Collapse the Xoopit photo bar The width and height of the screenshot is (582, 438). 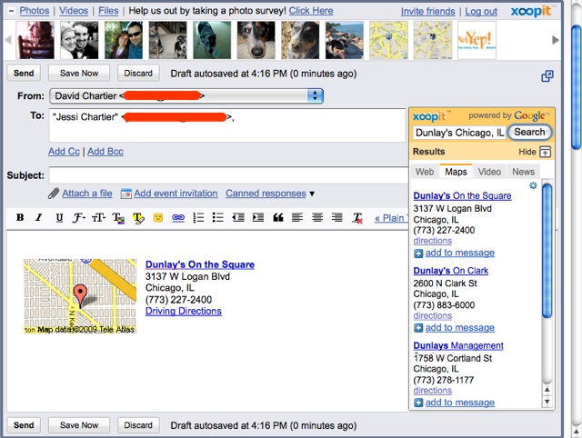[11, 11]
